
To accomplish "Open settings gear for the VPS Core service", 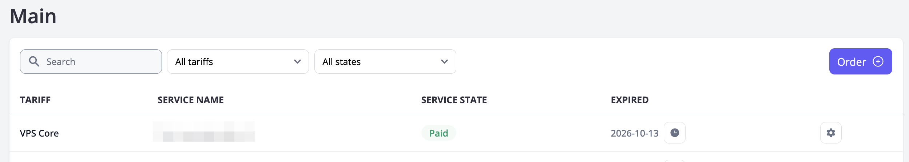I will pos(831,133).
